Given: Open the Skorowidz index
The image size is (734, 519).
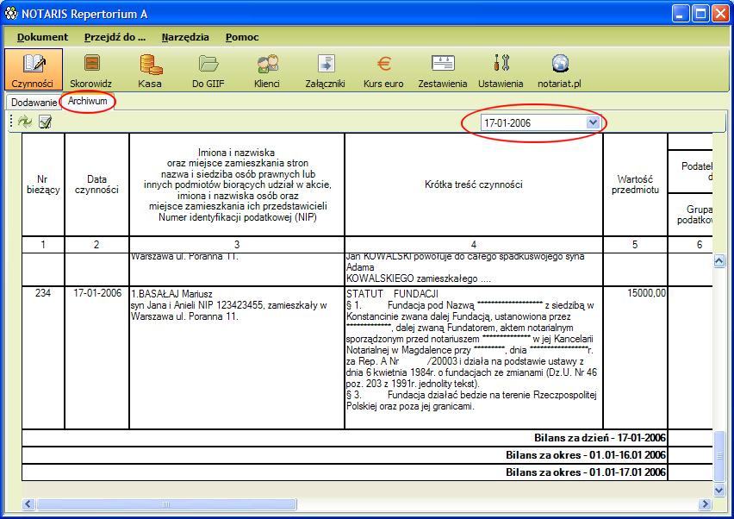Looking at the screenshot, I should point(90,69).
